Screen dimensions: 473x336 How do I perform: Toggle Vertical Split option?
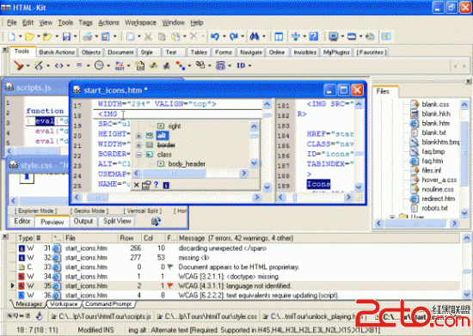(143, 211)
